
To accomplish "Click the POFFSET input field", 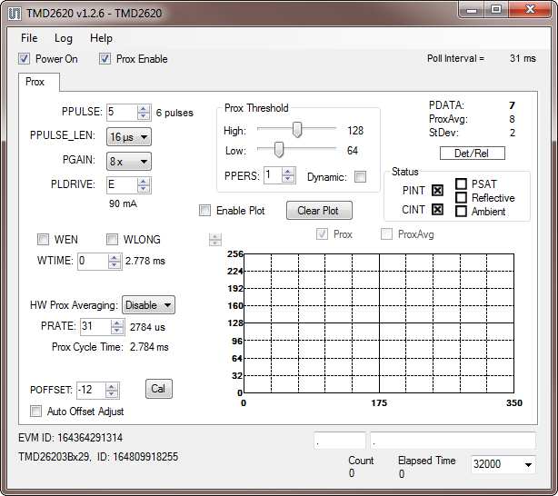I will (91, 390).
